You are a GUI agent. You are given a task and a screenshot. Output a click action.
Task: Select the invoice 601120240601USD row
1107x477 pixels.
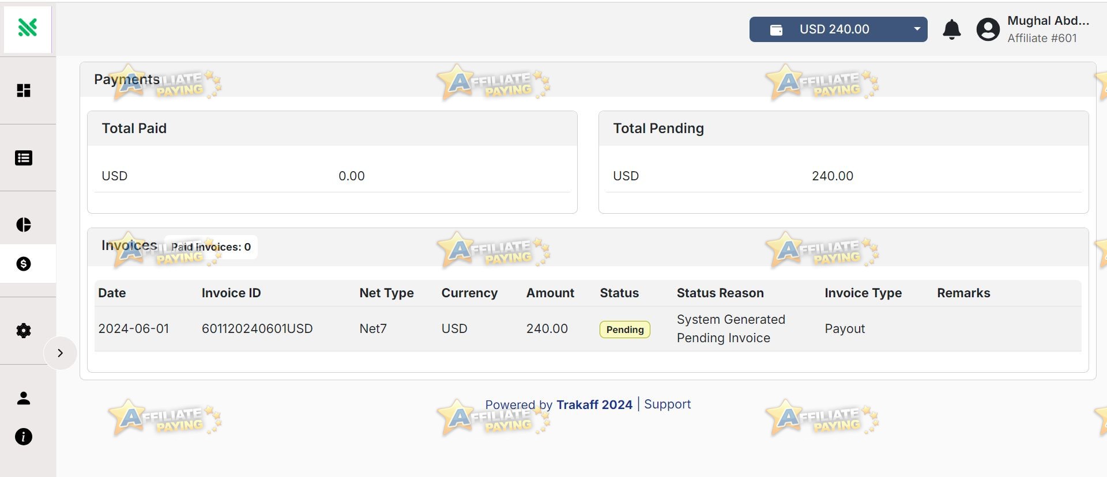tap(588, 328)
